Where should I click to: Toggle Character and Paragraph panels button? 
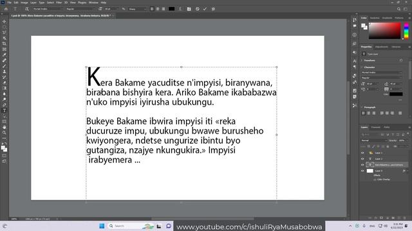click(189, 9)
